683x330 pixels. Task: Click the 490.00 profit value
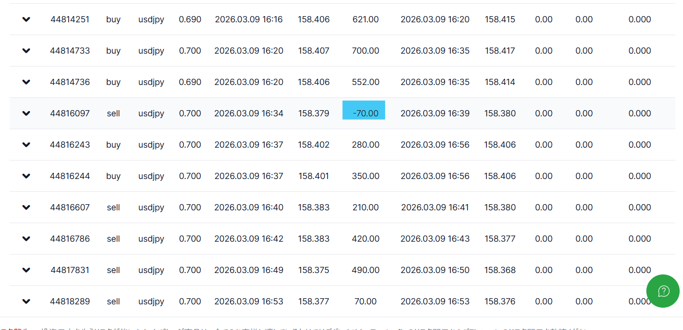pos(366,270)
